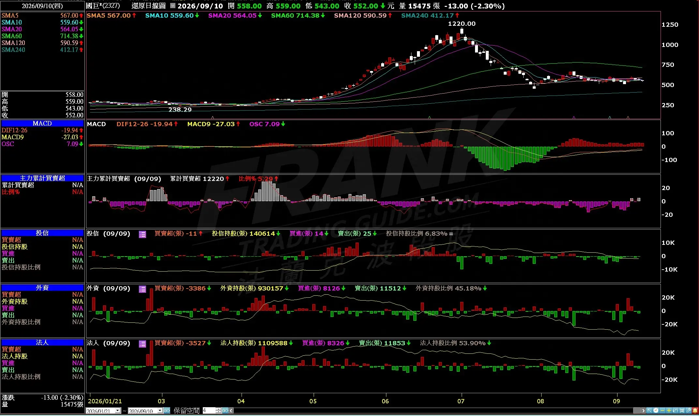Open the red alert bell icon

click(695, 410)
